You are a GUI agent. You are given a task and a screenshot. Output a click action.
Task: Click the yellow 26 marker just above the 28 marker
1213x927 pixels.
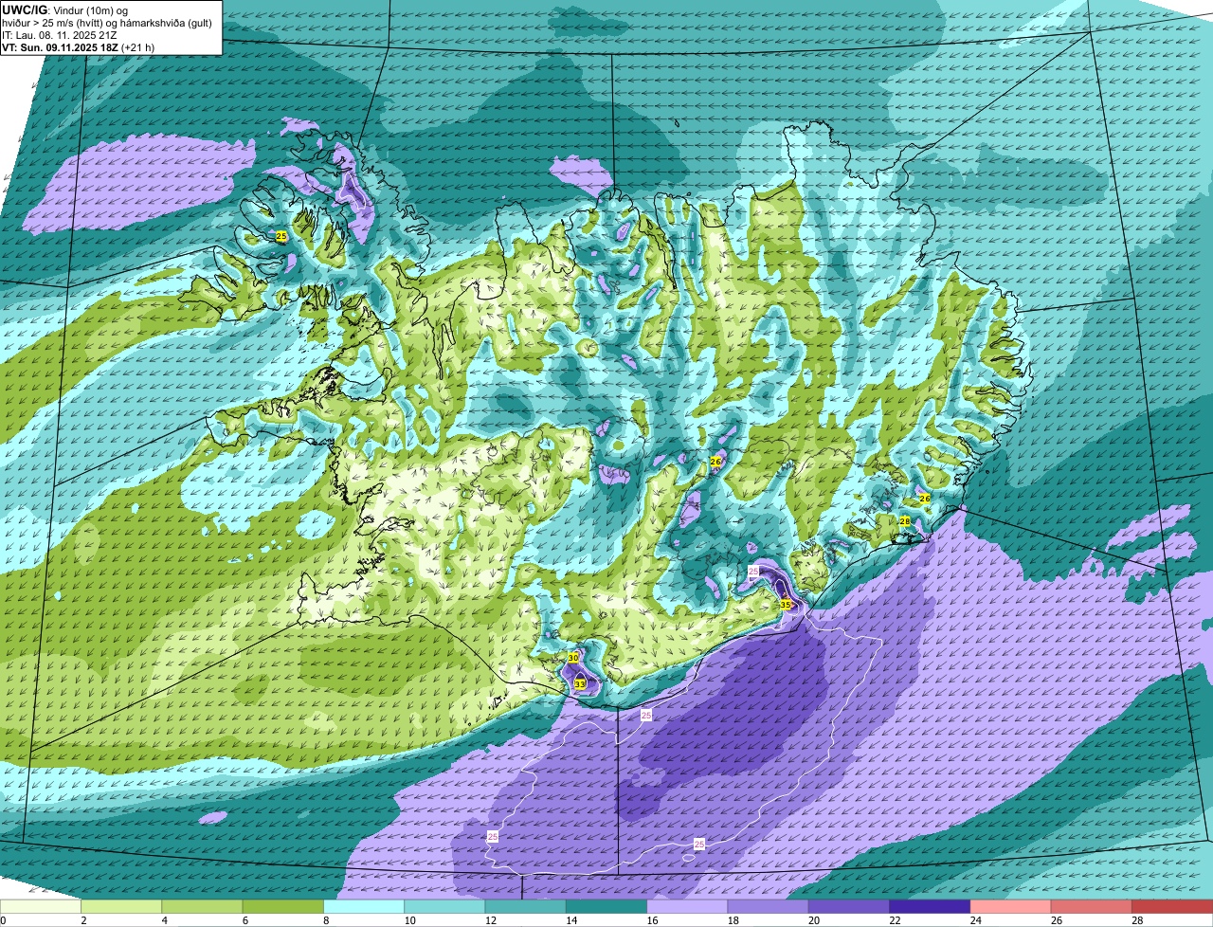point(925,498)
